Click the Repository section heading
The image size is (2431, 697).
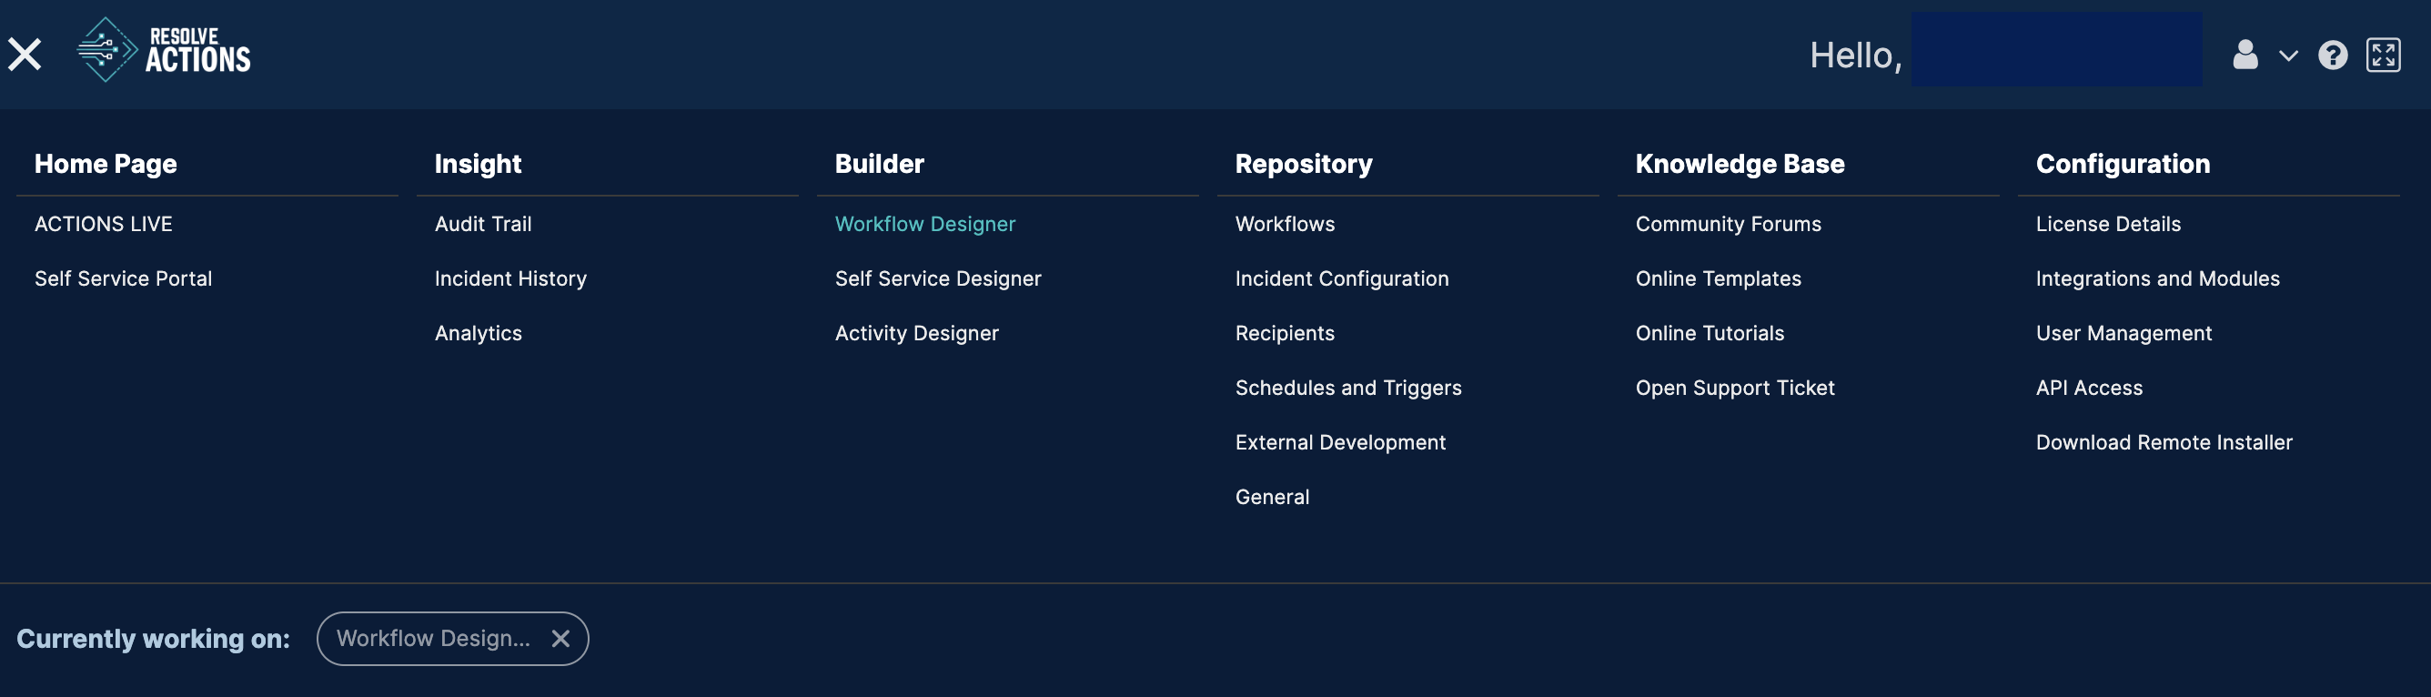click(1303, 164)
